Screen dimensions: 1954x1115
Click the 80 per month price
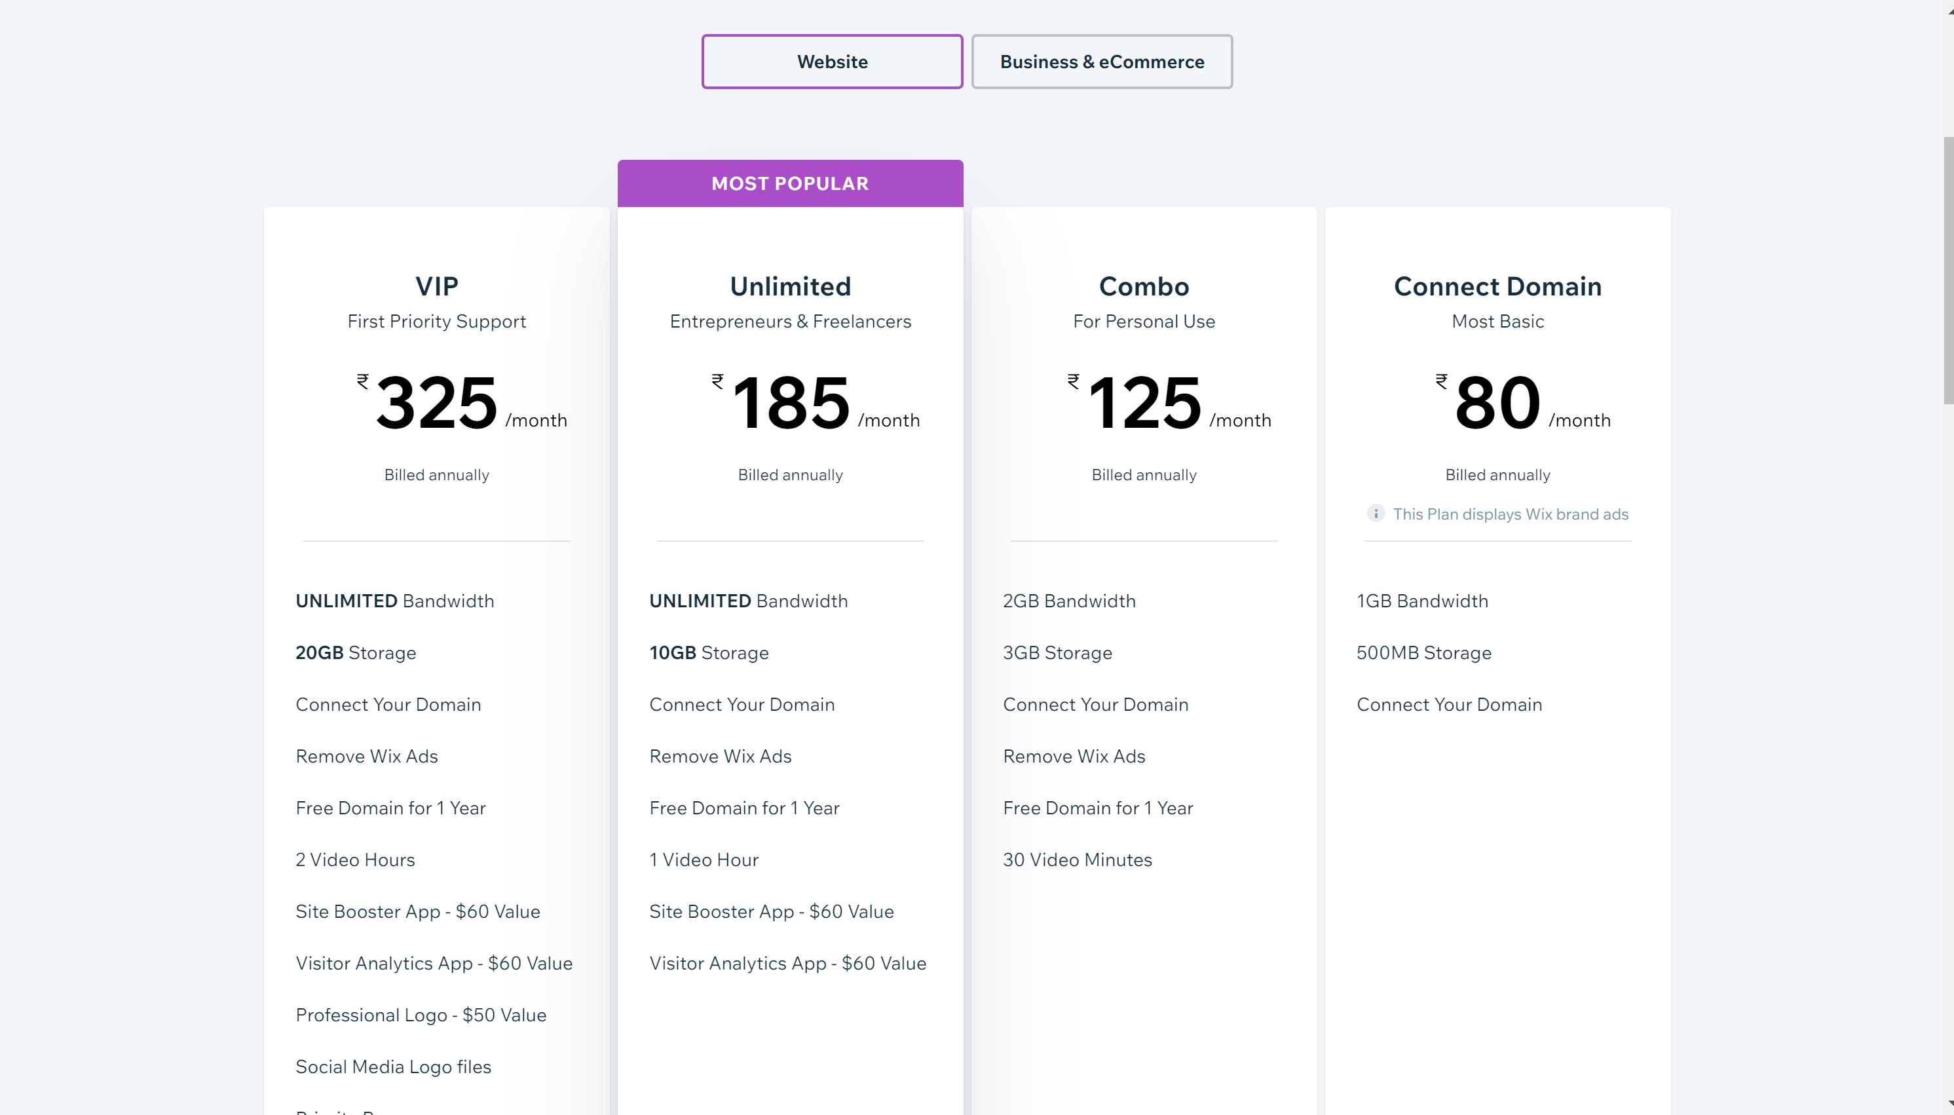[1497, 403]
